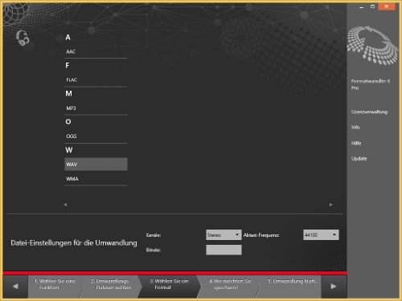The image size is (402, 301).
Task: Select the AAC format
Action: [96, 51]
